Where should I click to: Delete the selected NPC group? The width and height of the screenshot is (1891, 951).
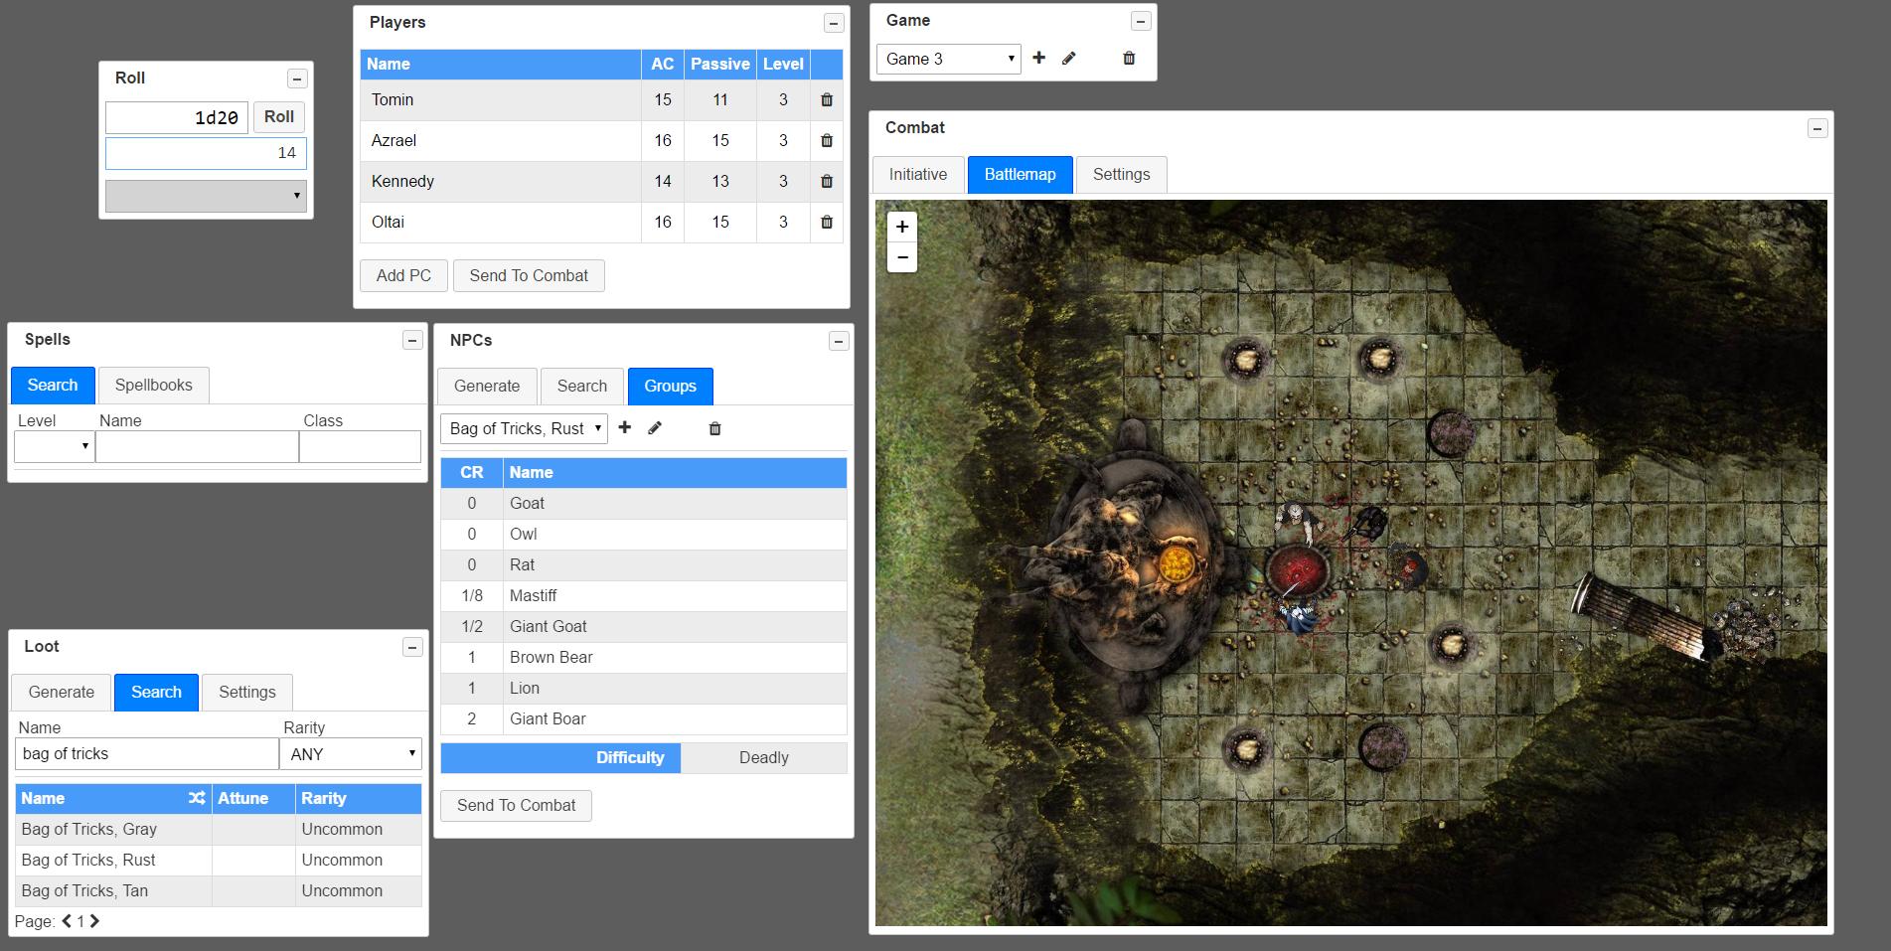coord(714,428)
